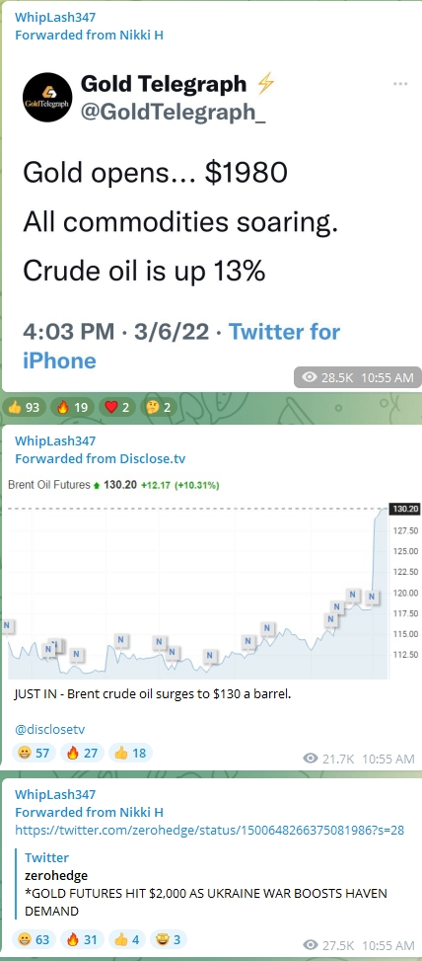Viewport: 422px width, 961px height.
Task: Click fire reaction with 31 count
Action: pos(82,939)
